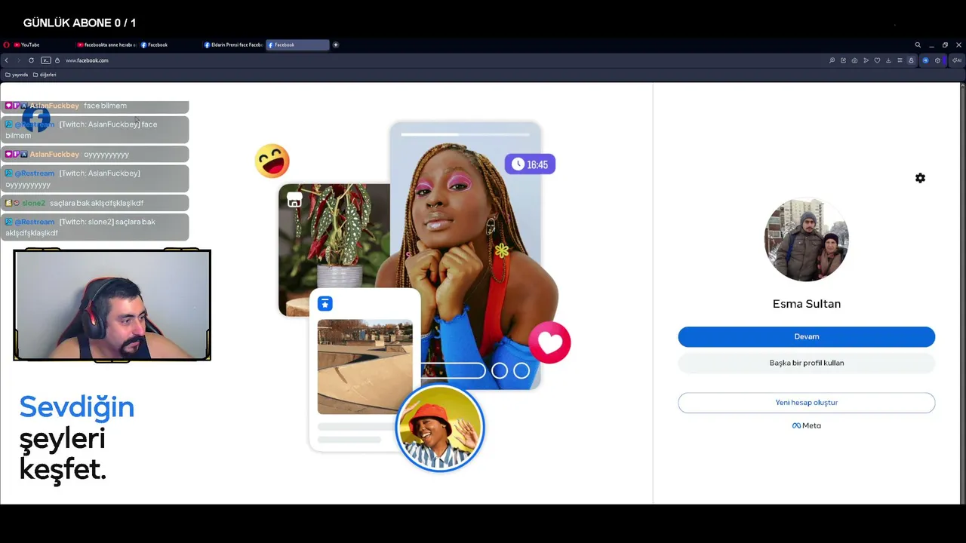
Task: Click the 'Sevdiğin şeyleri keşfet.' headline
Action: (x=76, y=437)
